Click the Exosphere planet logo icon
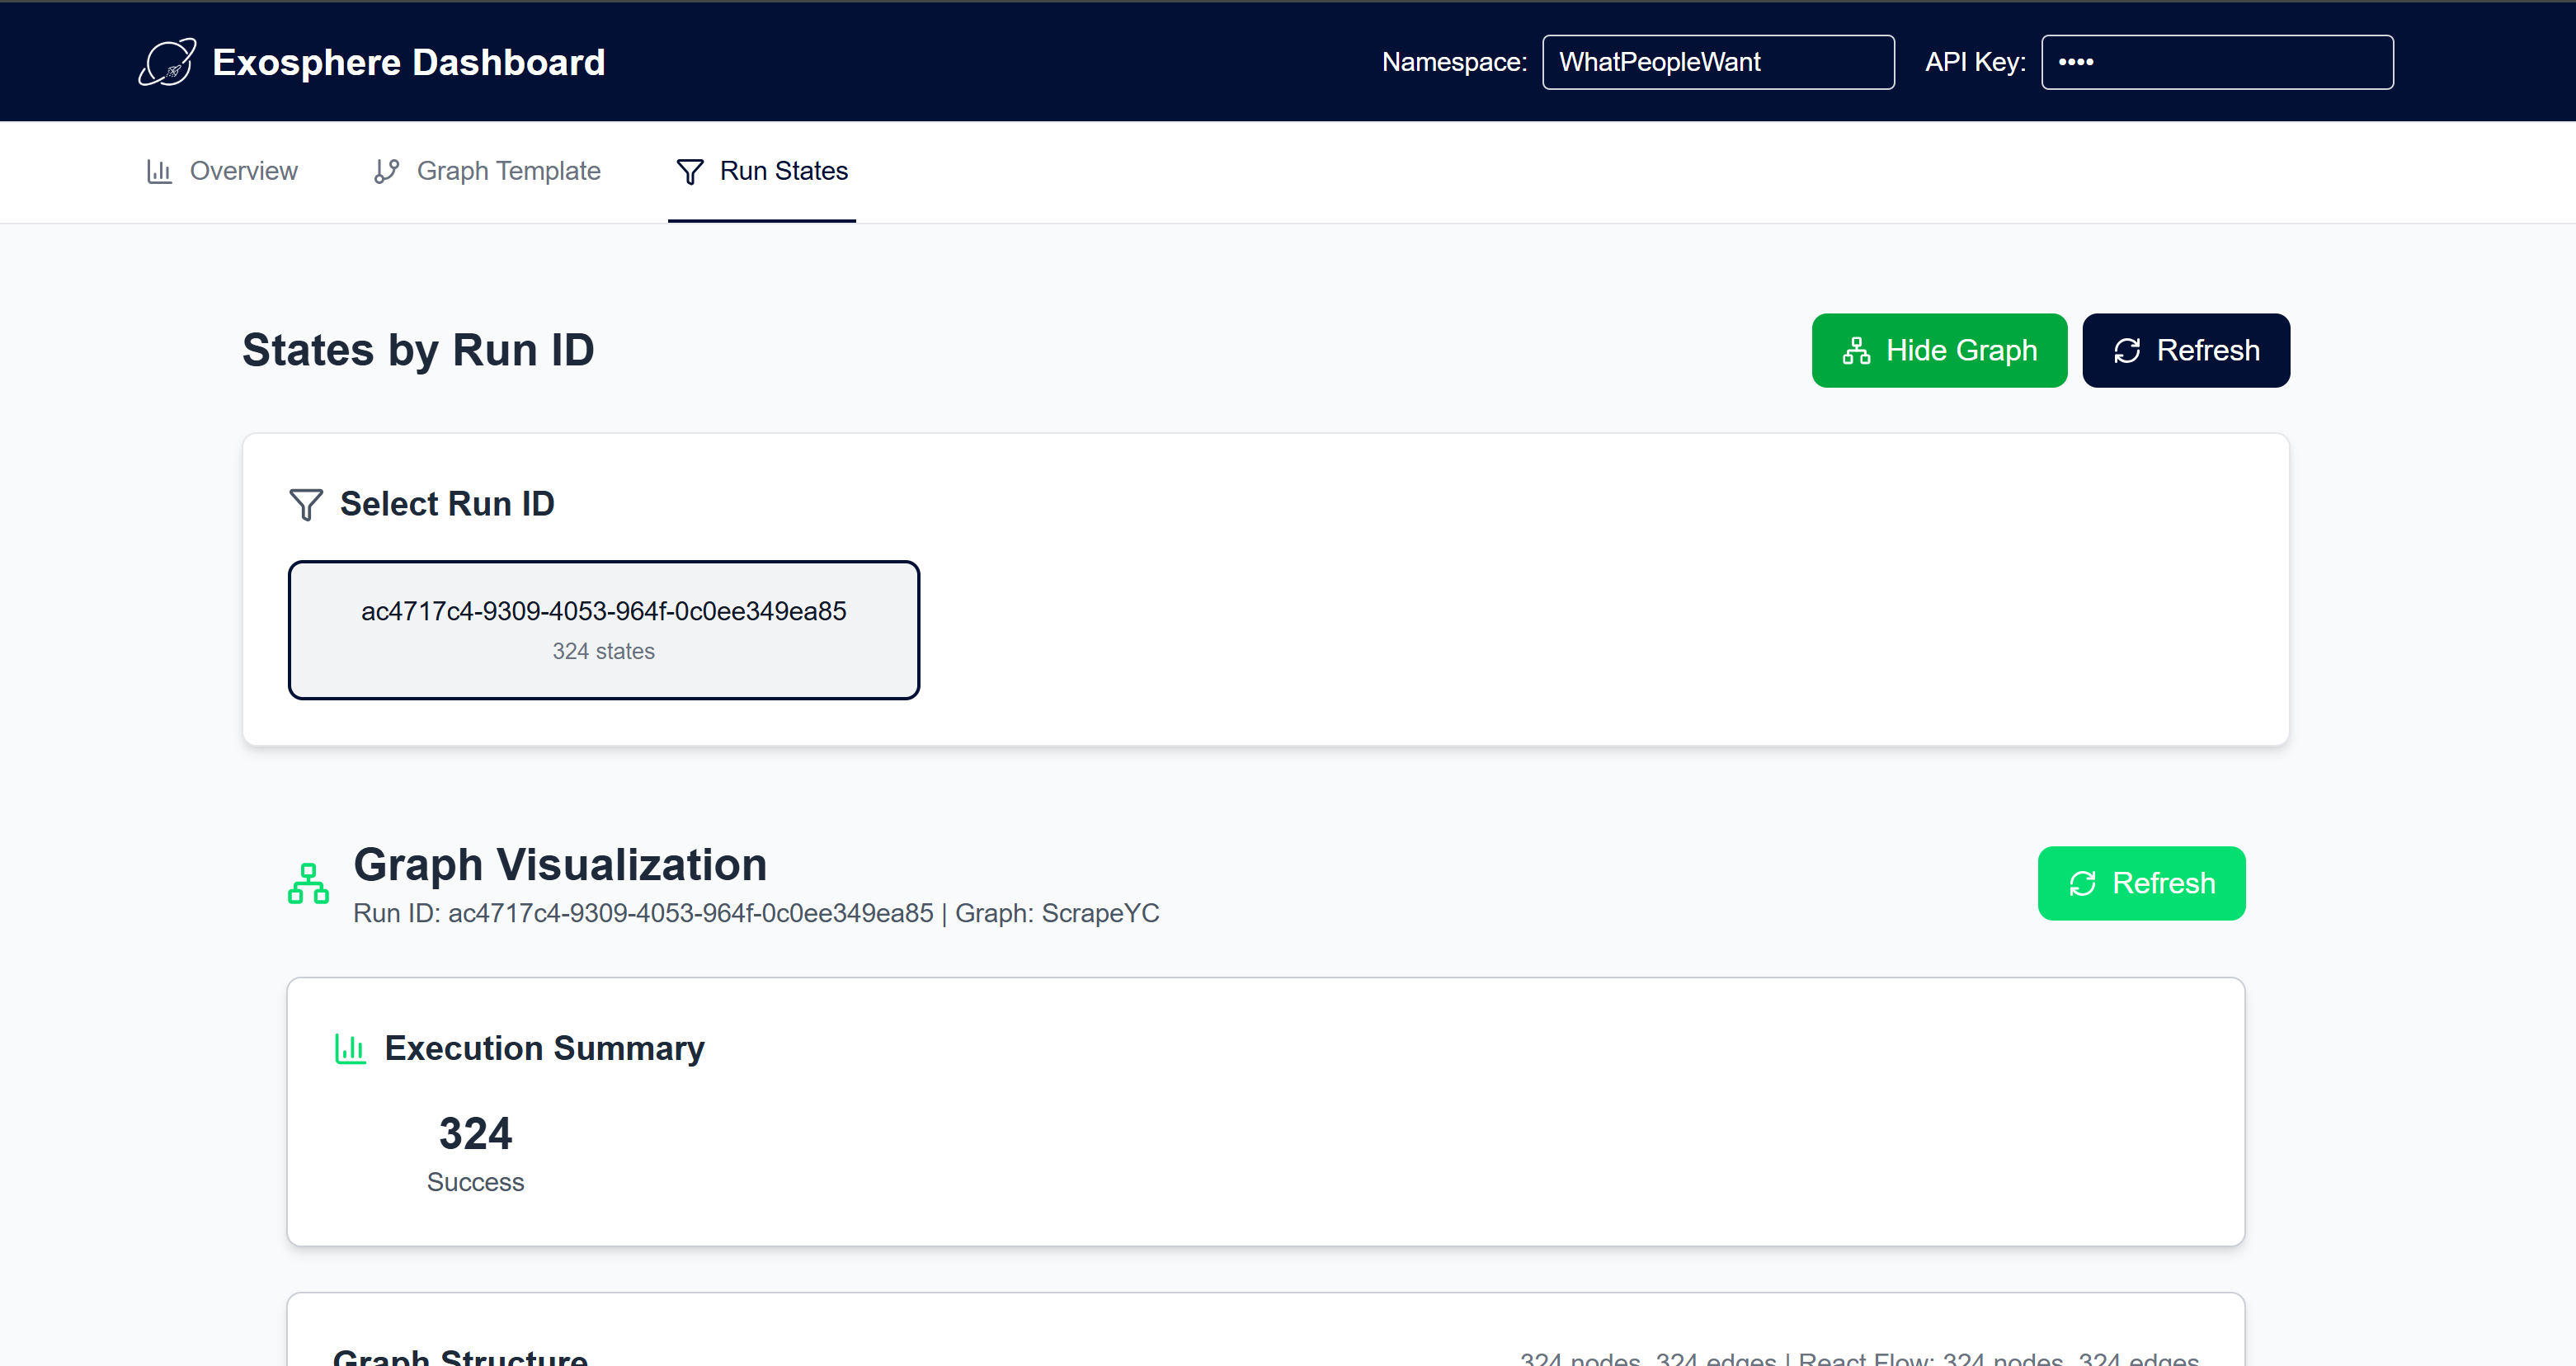 click(x=167, y=62)
